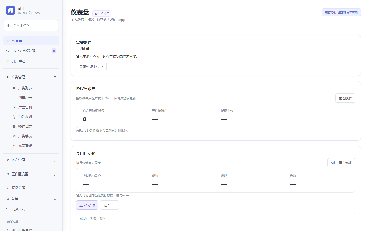The width and height of the screenshot is (369, 231).
Task: Open 开户中心 from the sidebar
Action: (x=31, y=61)
